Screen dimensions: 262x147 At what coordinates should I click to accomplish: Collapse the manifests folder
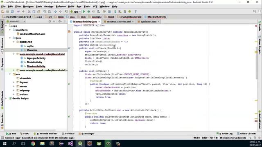click(10, 30)
